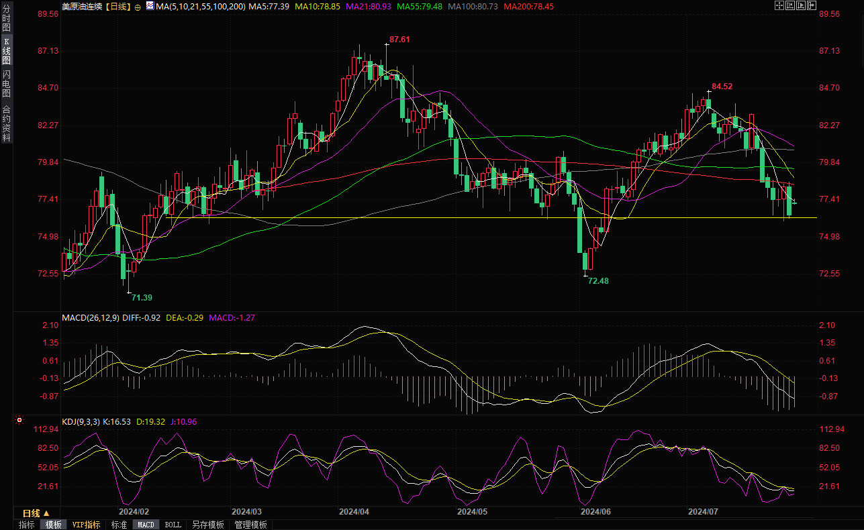
Task: Click the crosshair cursor icon at top right
Action: point(779,6)
